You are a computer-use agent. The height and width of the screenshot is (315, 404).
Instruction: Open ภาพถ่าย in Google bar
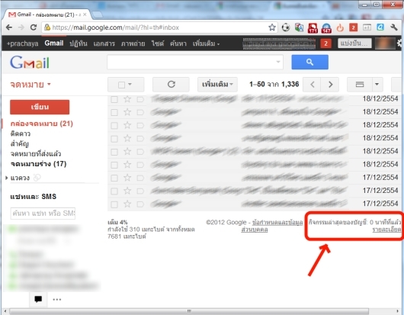coord(133,43)
